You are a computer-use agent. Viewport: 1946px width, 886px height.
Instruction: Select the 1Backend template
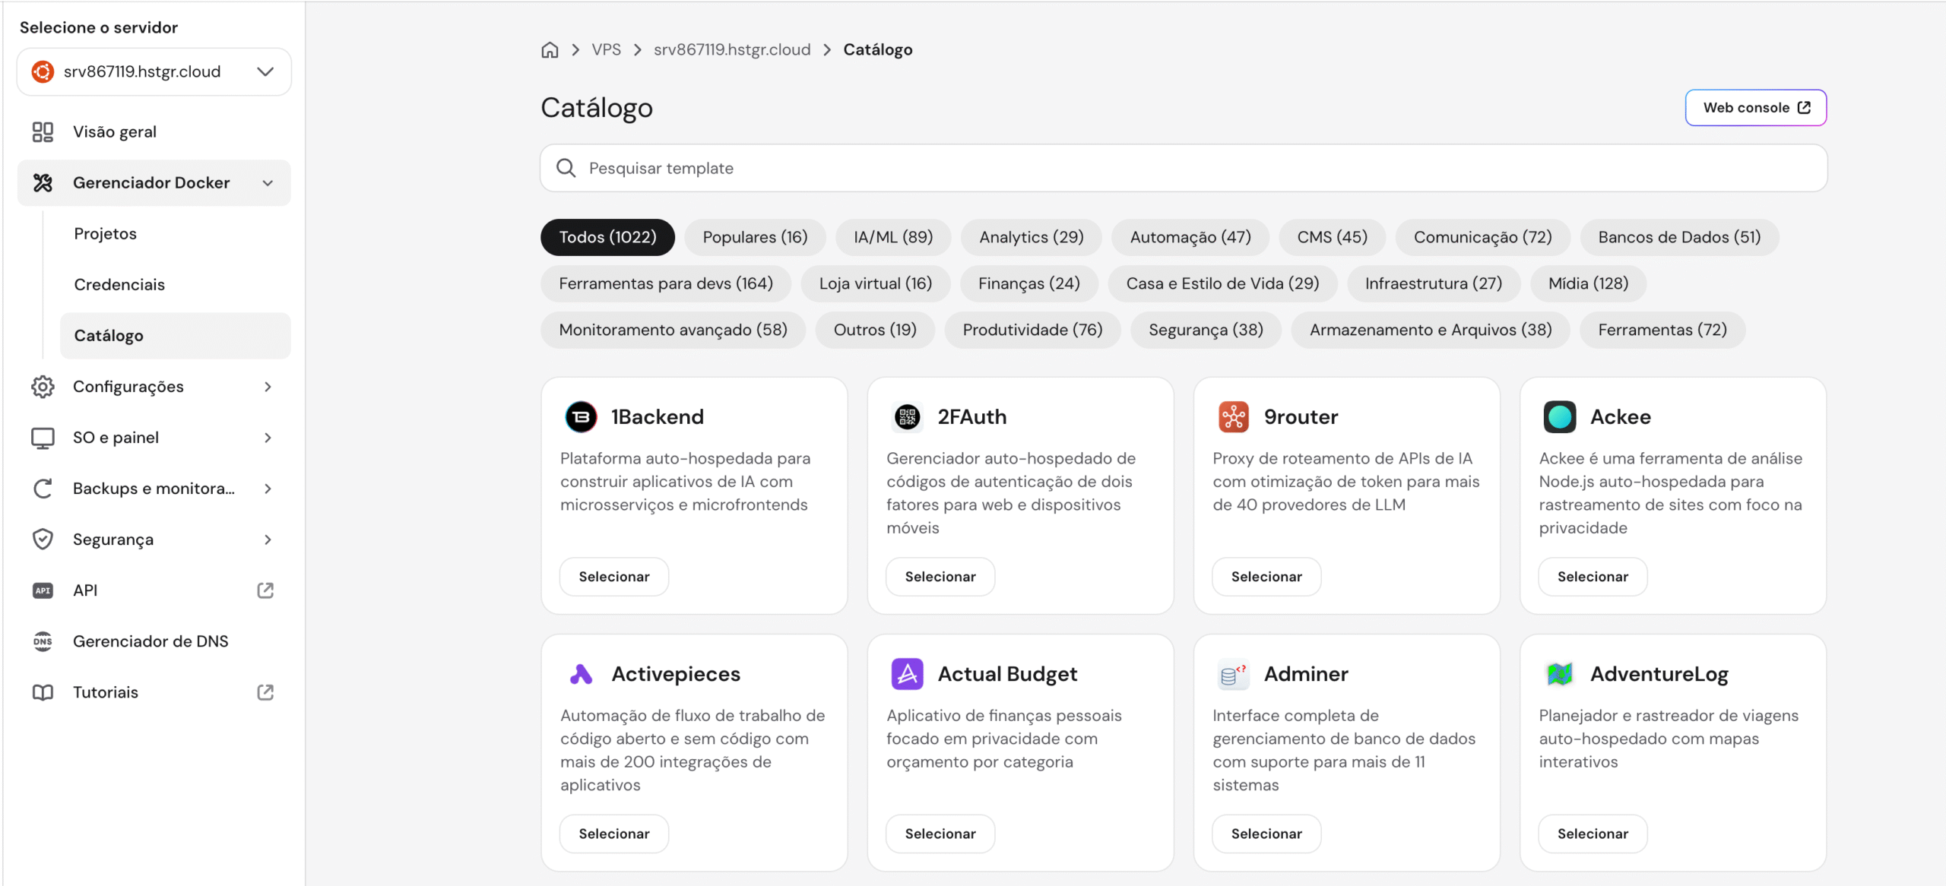tap(614, 577)
